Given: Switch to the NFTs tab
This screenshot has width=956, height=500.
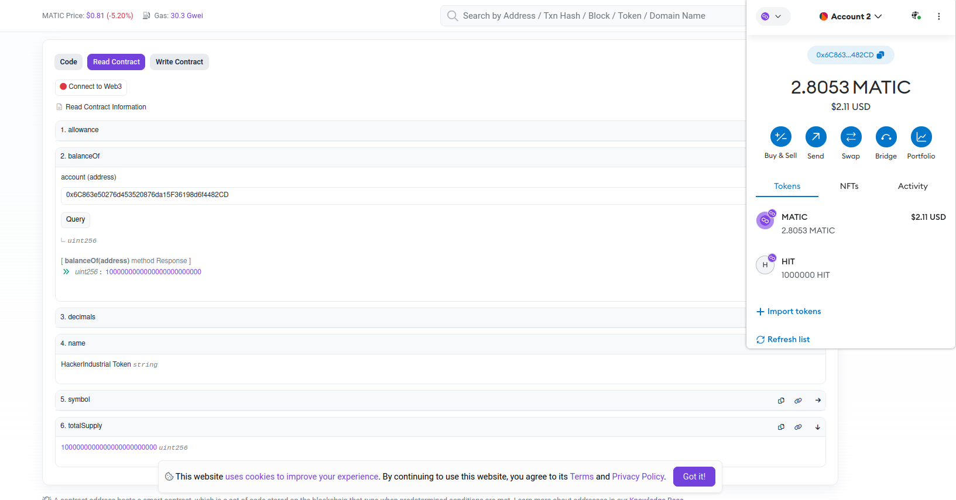Looking at the screenshot, I should (849, 186).
